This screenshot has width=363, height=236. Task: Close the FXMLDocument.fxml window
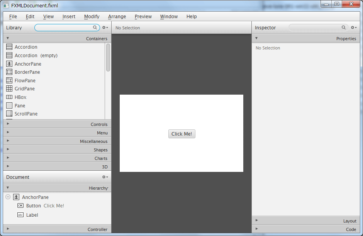(x=351, y=4)
